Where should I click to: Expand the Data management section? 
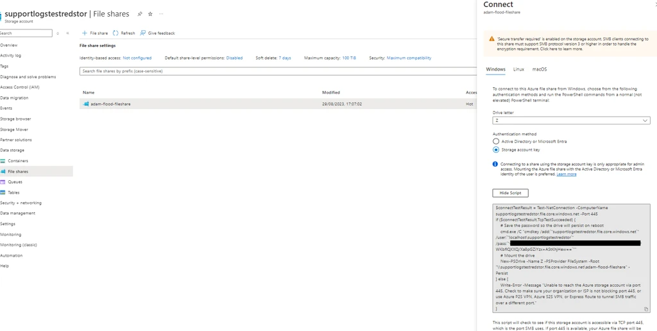tap(17, 213)
